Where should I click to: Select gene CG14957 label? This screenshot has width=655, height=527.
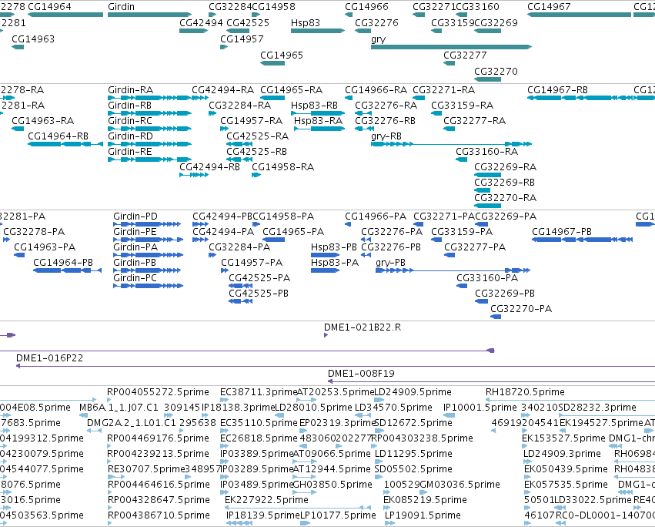(x=242, y=39)
